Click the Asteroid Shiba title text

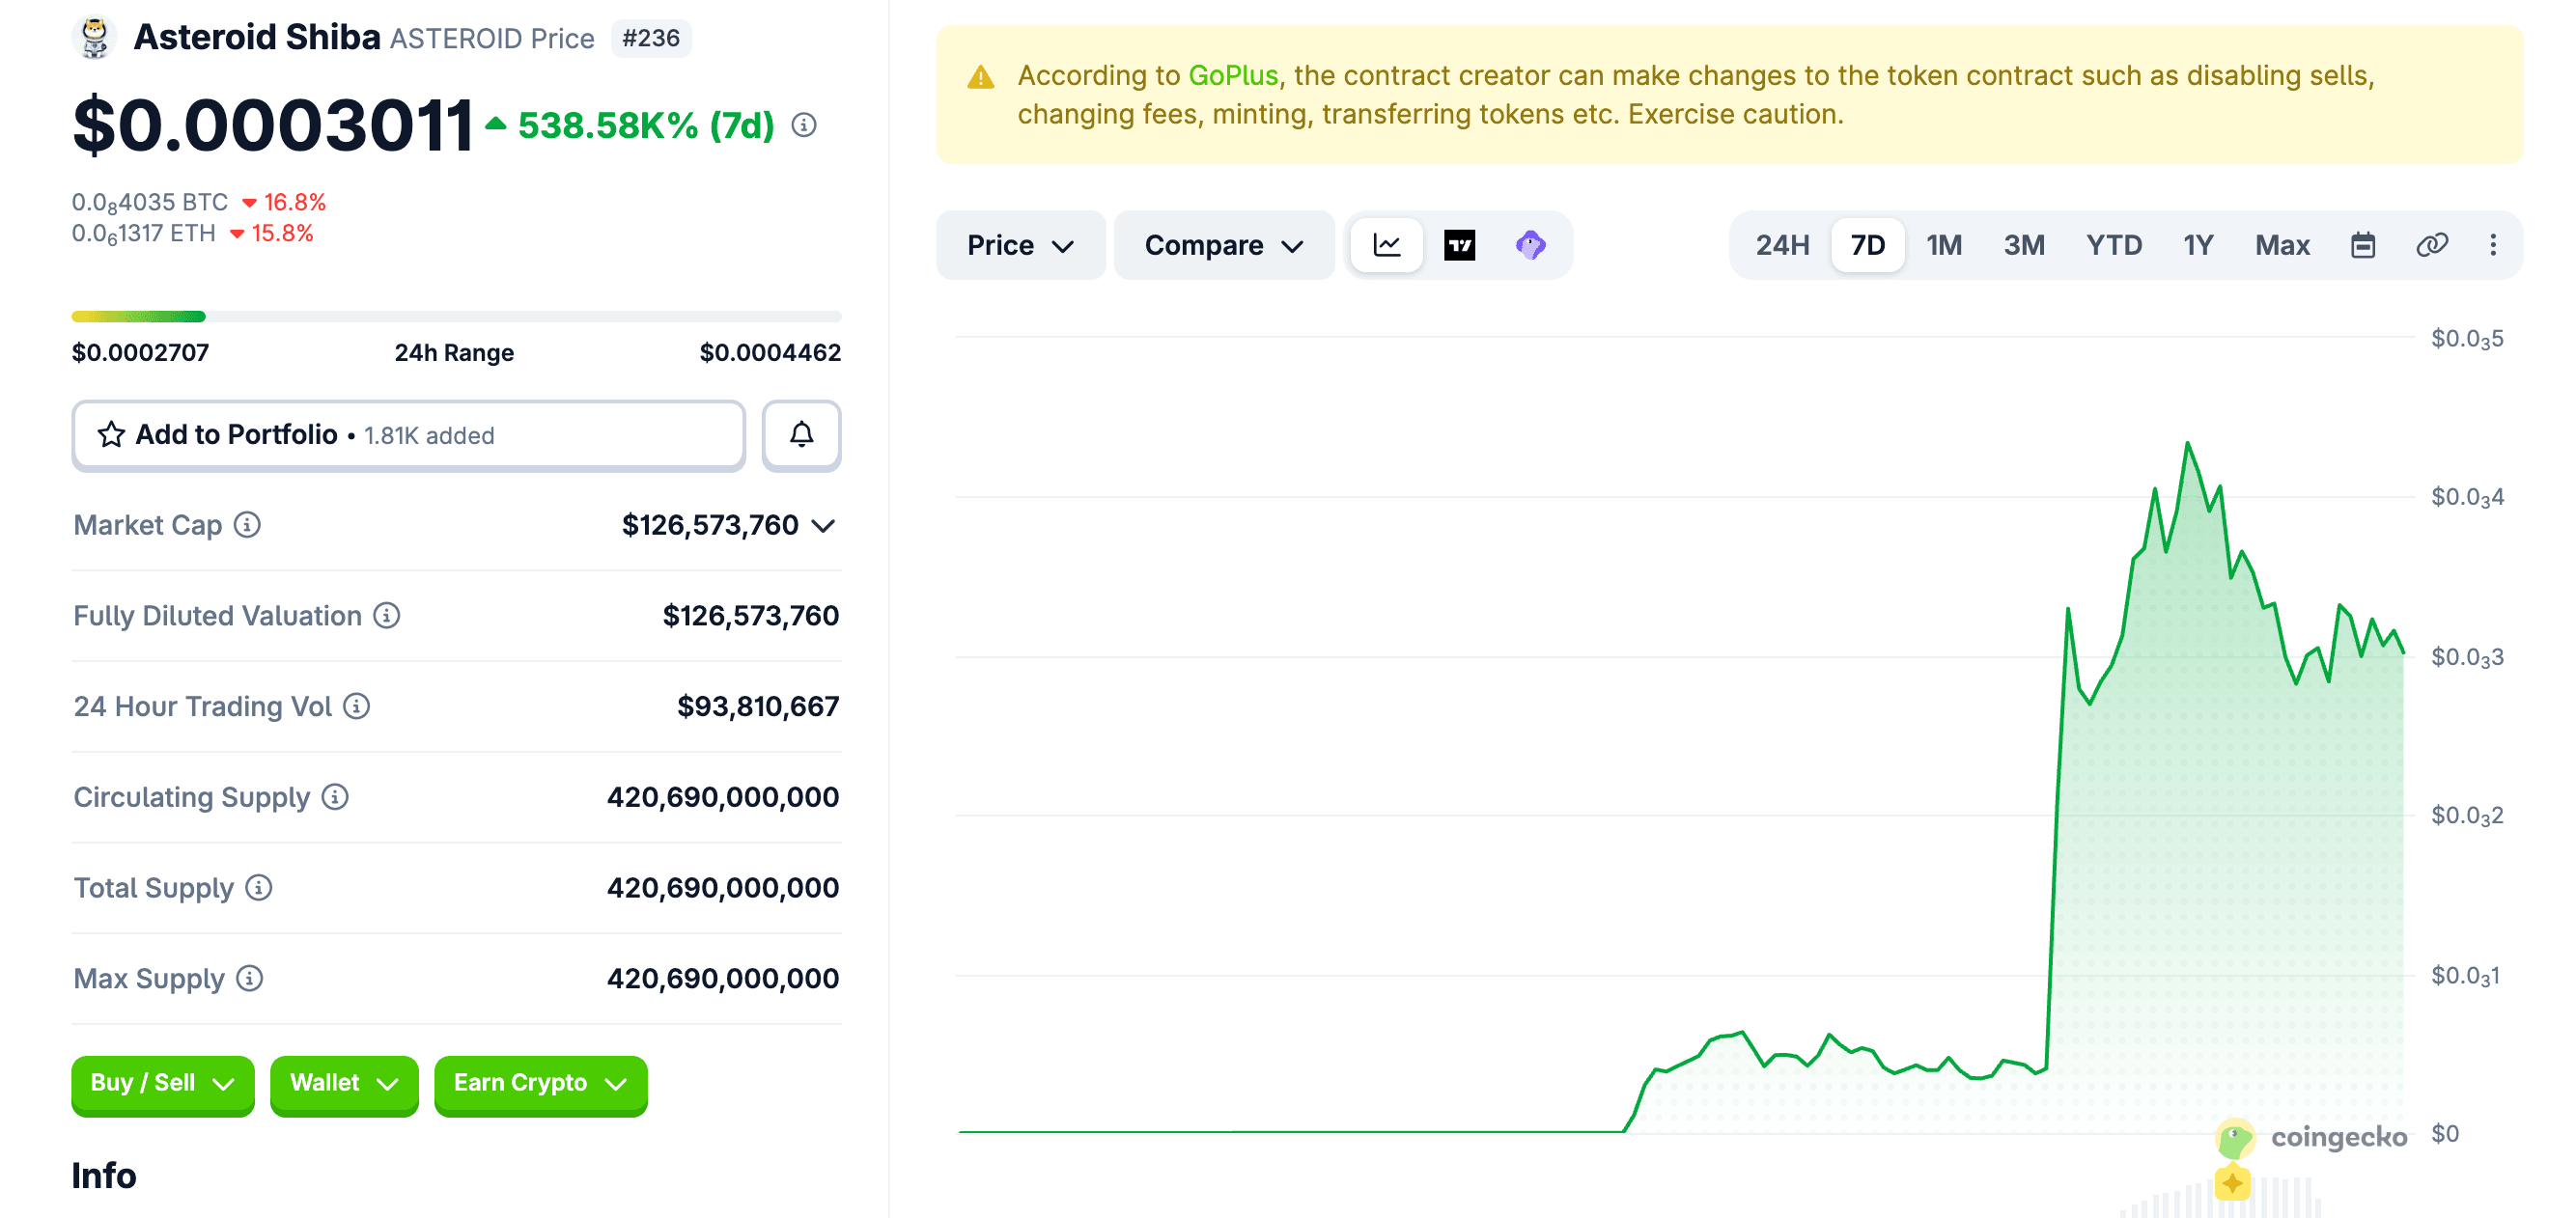pos(257,38)
